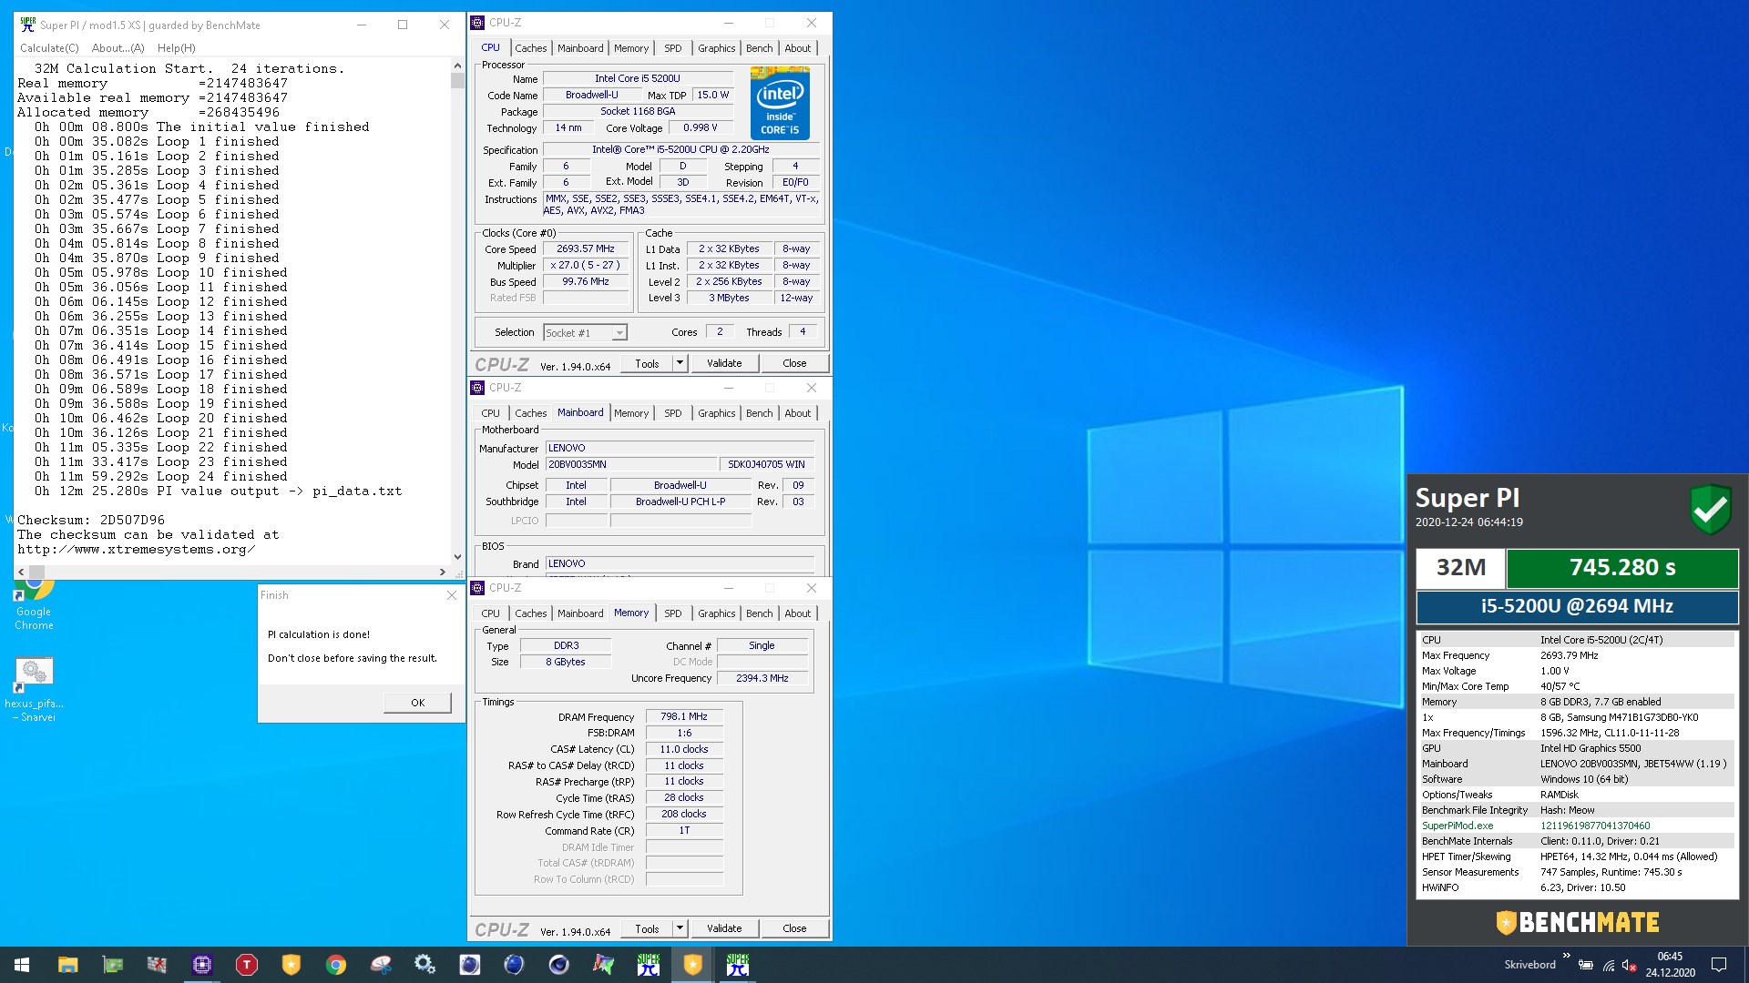1749x983 pixels.
Task: Open Memory tab in middle CPU-Z window
Action: [x=631, y=413]
